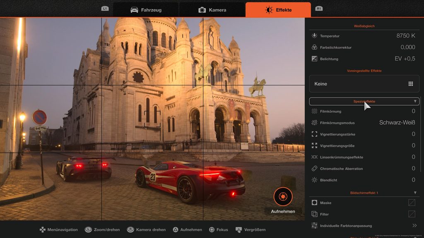Viewport: 424px width, 238px height.
Task: Open Individuelle Farbtonanpassung settings
Action: pos(414,226)
